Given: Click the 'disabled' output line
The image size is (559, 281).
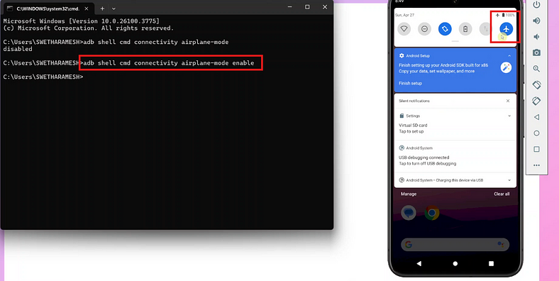Looking at the screenshot, I should 18,49.
